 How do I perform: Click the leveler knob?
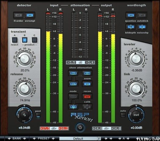pos(136,59)
